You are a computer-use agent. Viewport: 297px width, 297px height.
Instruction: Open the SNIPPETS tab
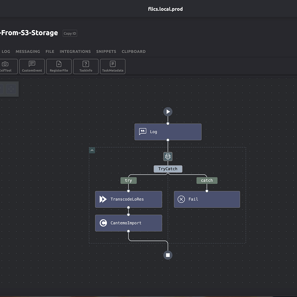pyautogui.click(x=106, y=52)
